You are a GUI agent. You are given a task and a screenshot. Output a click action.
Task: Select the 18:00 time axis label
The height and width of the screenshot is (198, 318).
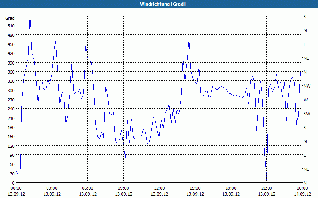(x=231, y=188)
